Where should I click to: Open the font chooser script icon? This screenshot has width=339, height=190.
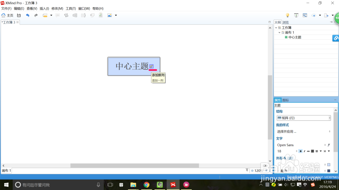coord(329,145)
